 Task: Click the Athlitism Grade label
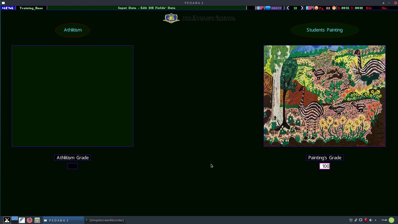coord(73,158)
